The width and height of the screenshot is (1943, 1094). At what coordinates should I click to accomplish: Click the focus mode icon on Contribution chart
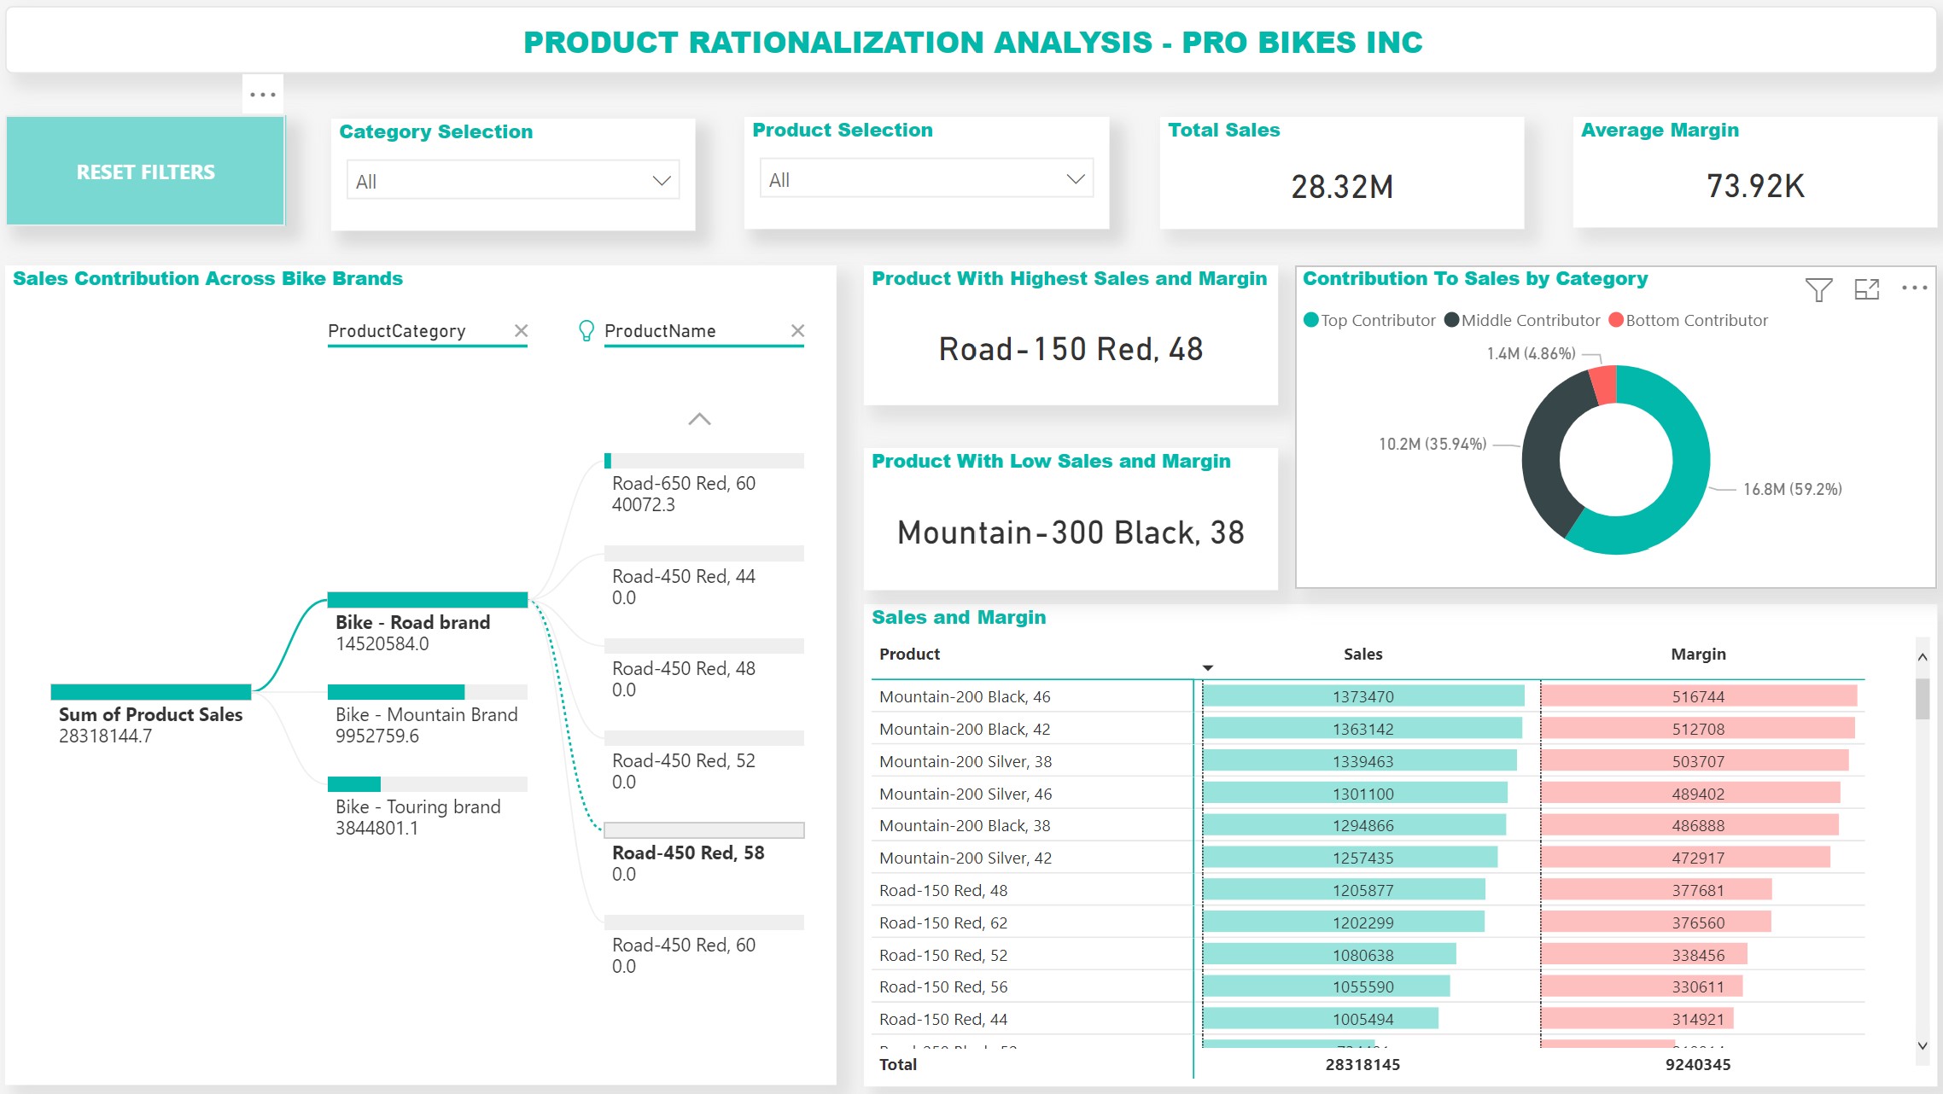tap(1867, 289)
